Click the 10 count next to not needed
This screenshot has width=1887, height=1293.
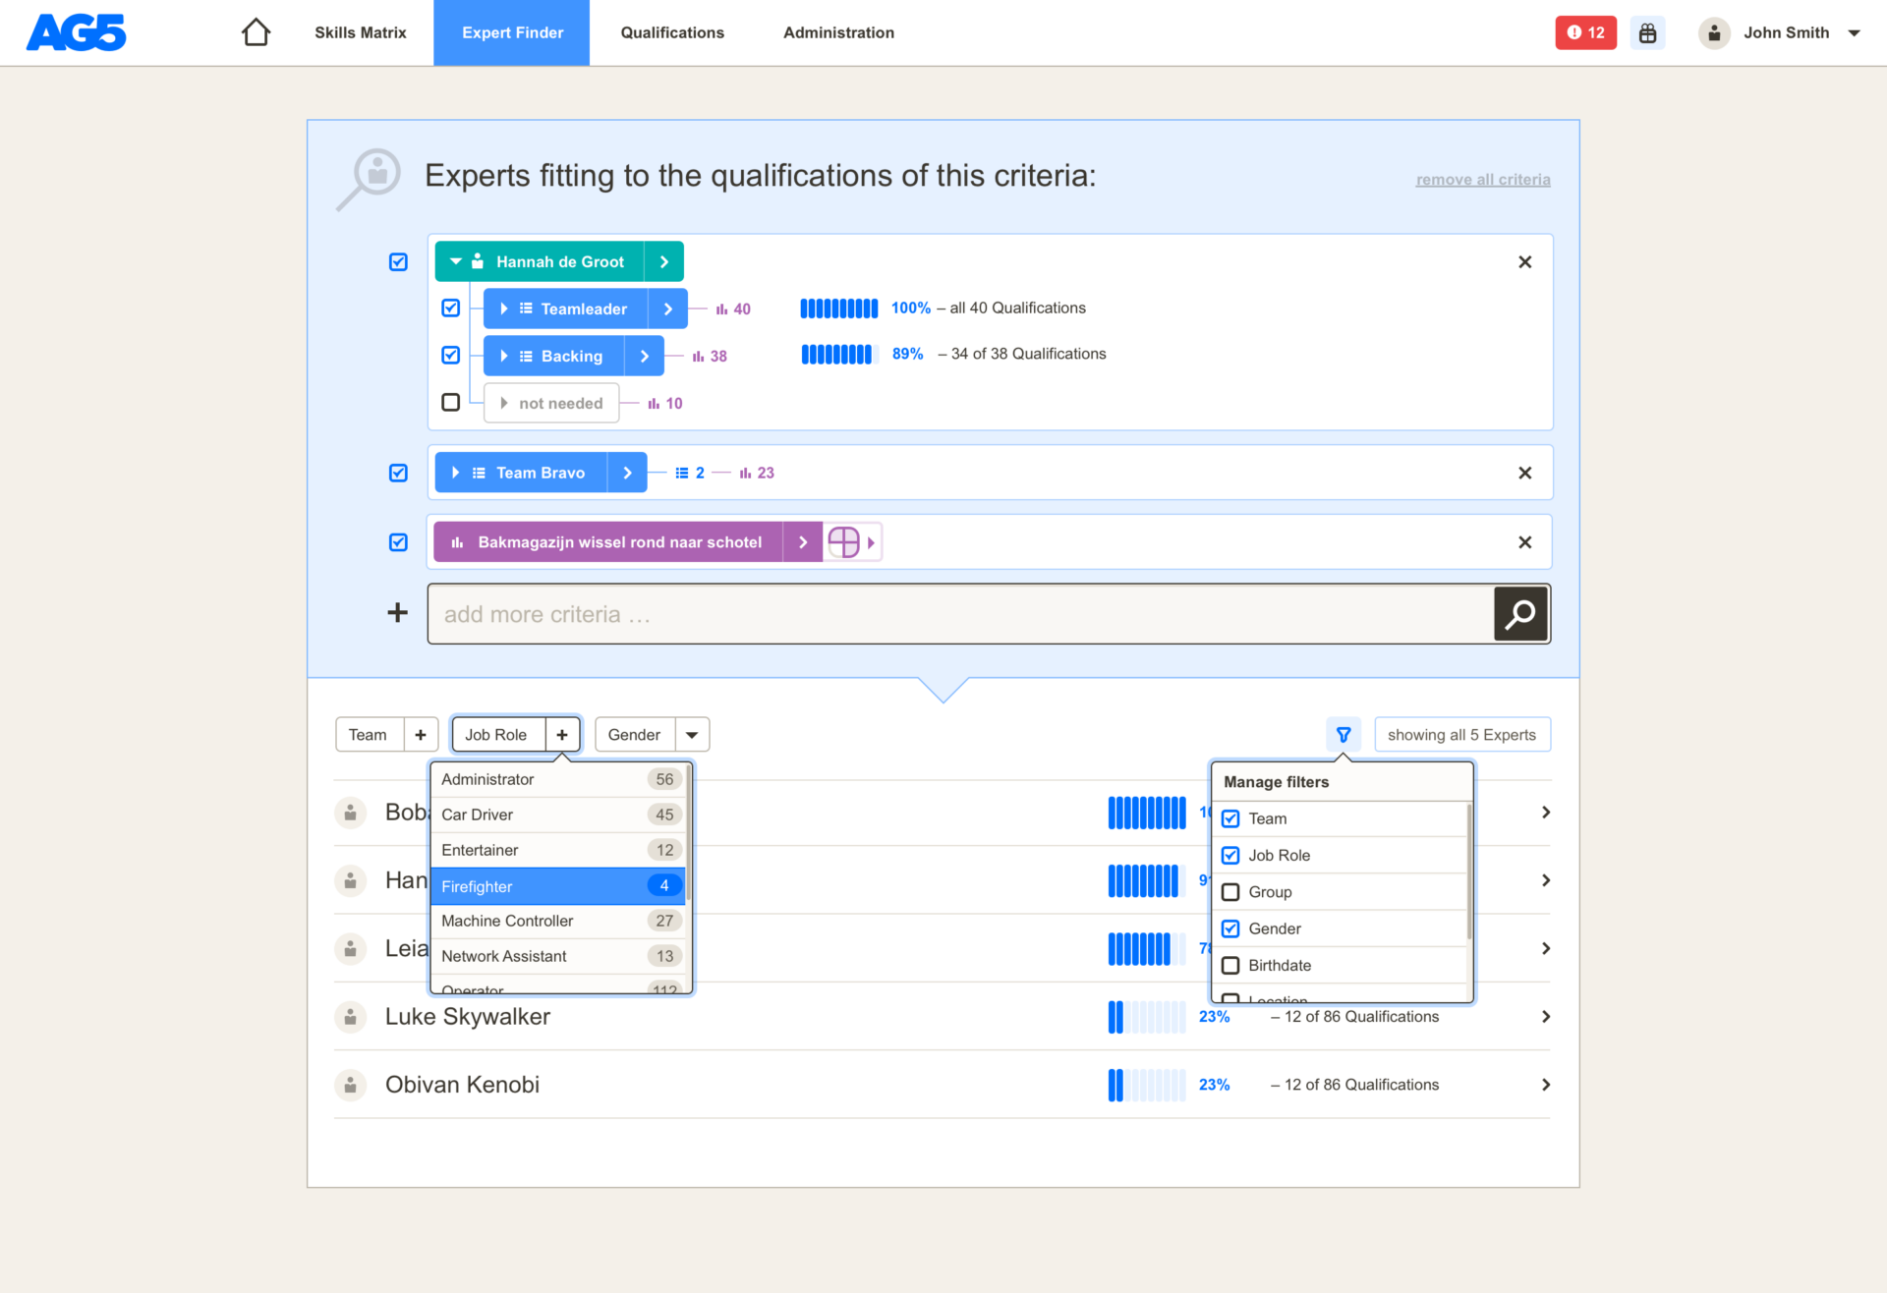[665, 403]
